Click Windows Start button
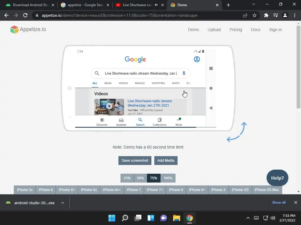 tap(112, 218)
